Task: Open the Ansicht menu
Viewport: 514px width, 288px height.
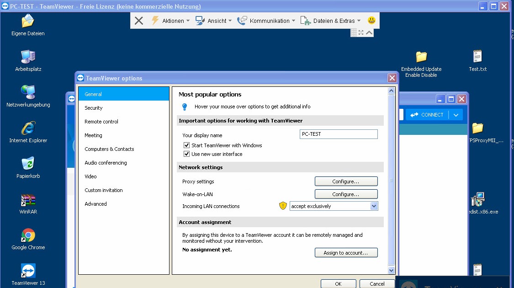Action: click(x=214, y=21)
